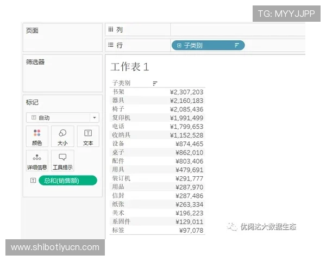Click the 筛选器 filters shelf label
The image size is (326, 261).
35,62
